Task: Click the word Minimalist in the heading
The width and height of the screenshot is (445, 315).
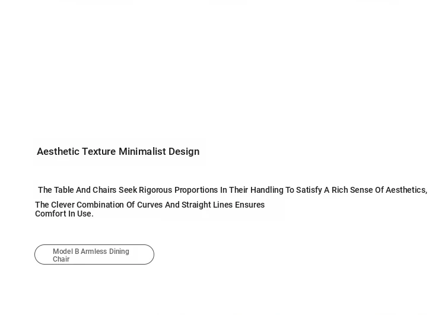Action: [x=142, y=152]
